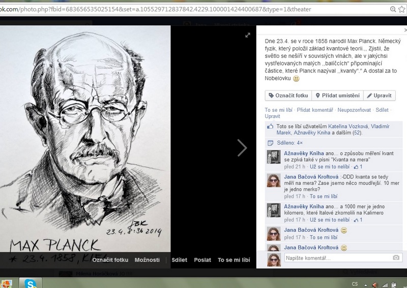Open Ažnavěky Kniha avatar on first comment
The height and width of the screenshot is (288, 407).
click(274, 156)
